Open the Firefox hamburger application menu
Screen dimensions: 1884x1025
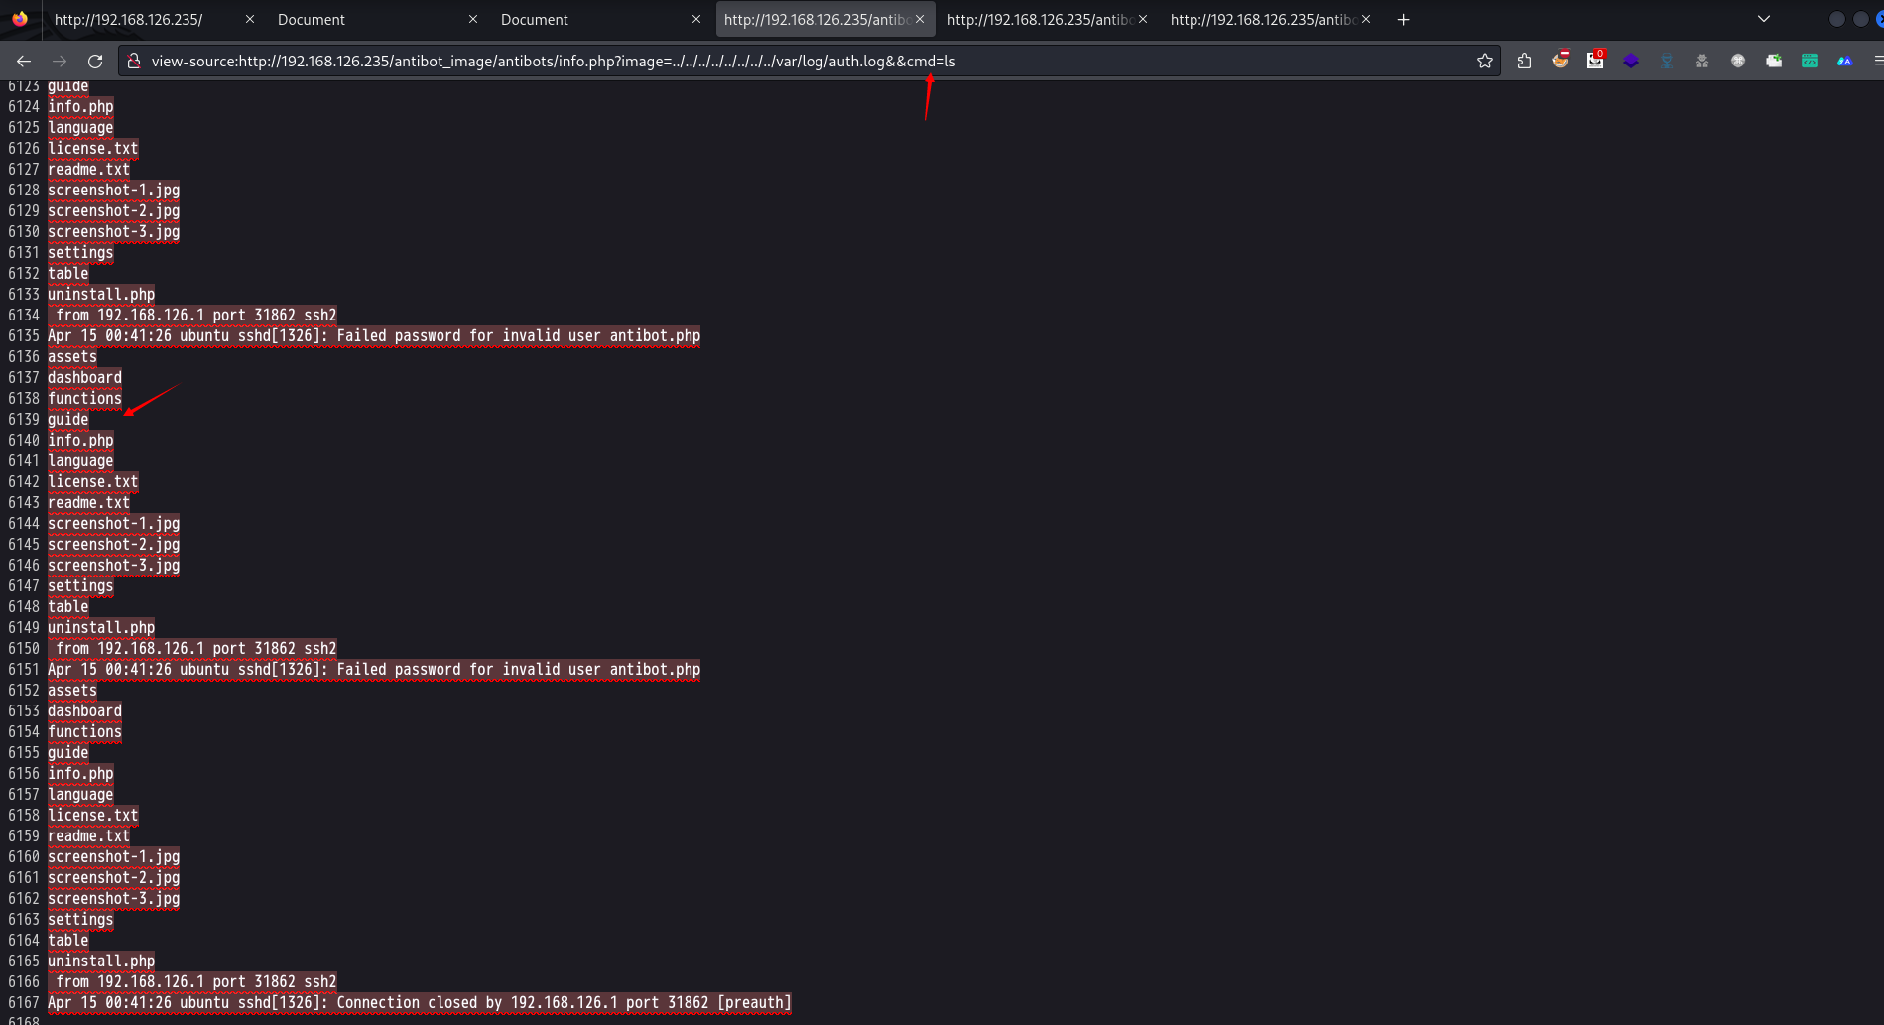pyautogui.click(x=1877, y=61)
